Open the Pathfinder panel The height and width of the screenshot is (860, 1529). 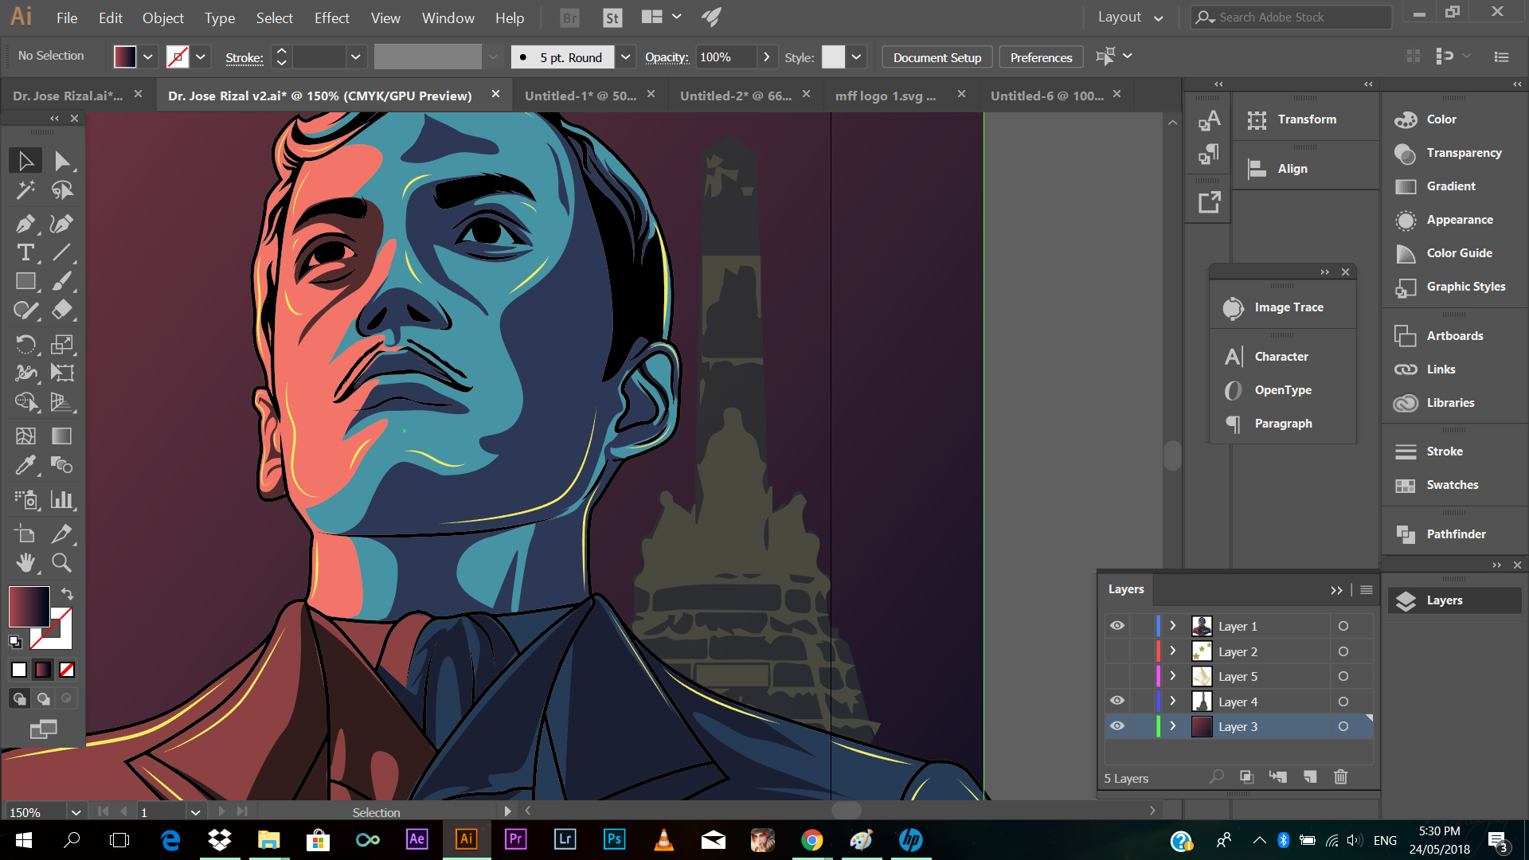click(x=1454, y=534)
